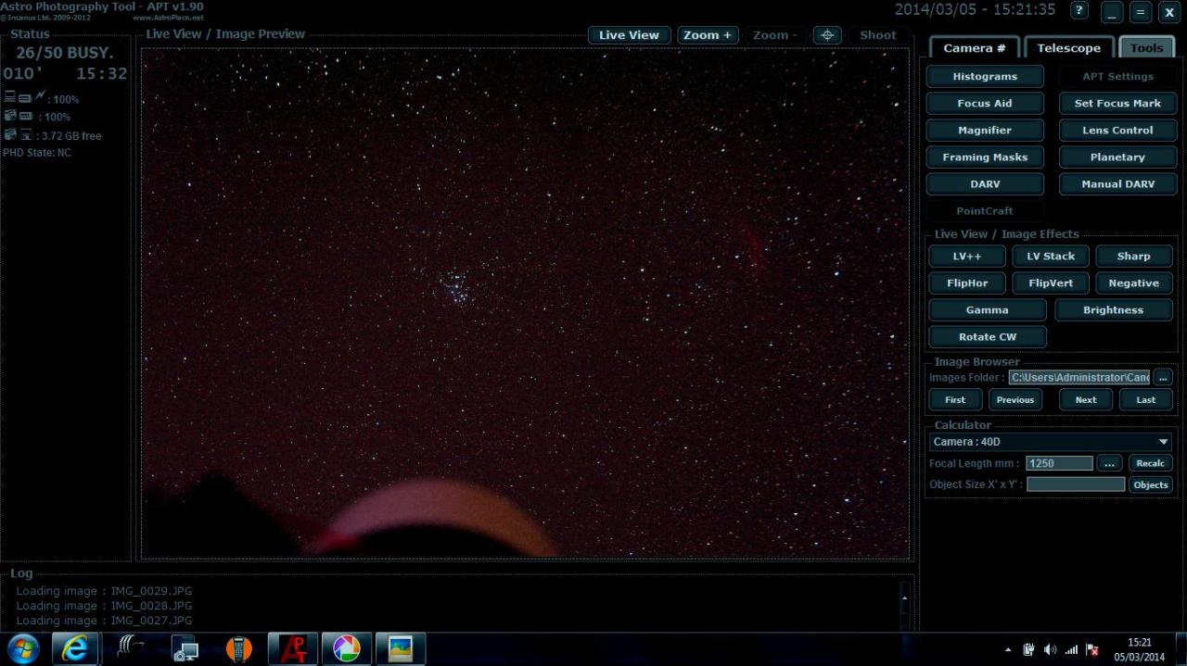Screen dimensions: 1187x666
Task: Click the Focal Length field showing 1250
Action: point(1059,463)
